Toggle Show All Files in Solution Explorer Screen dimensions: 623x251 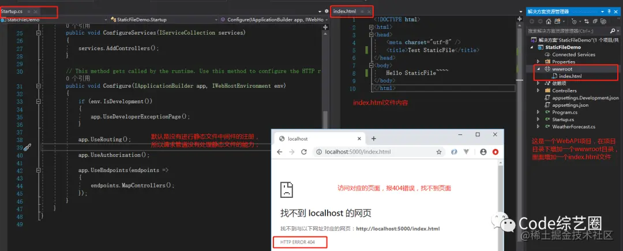click(603, 21)
